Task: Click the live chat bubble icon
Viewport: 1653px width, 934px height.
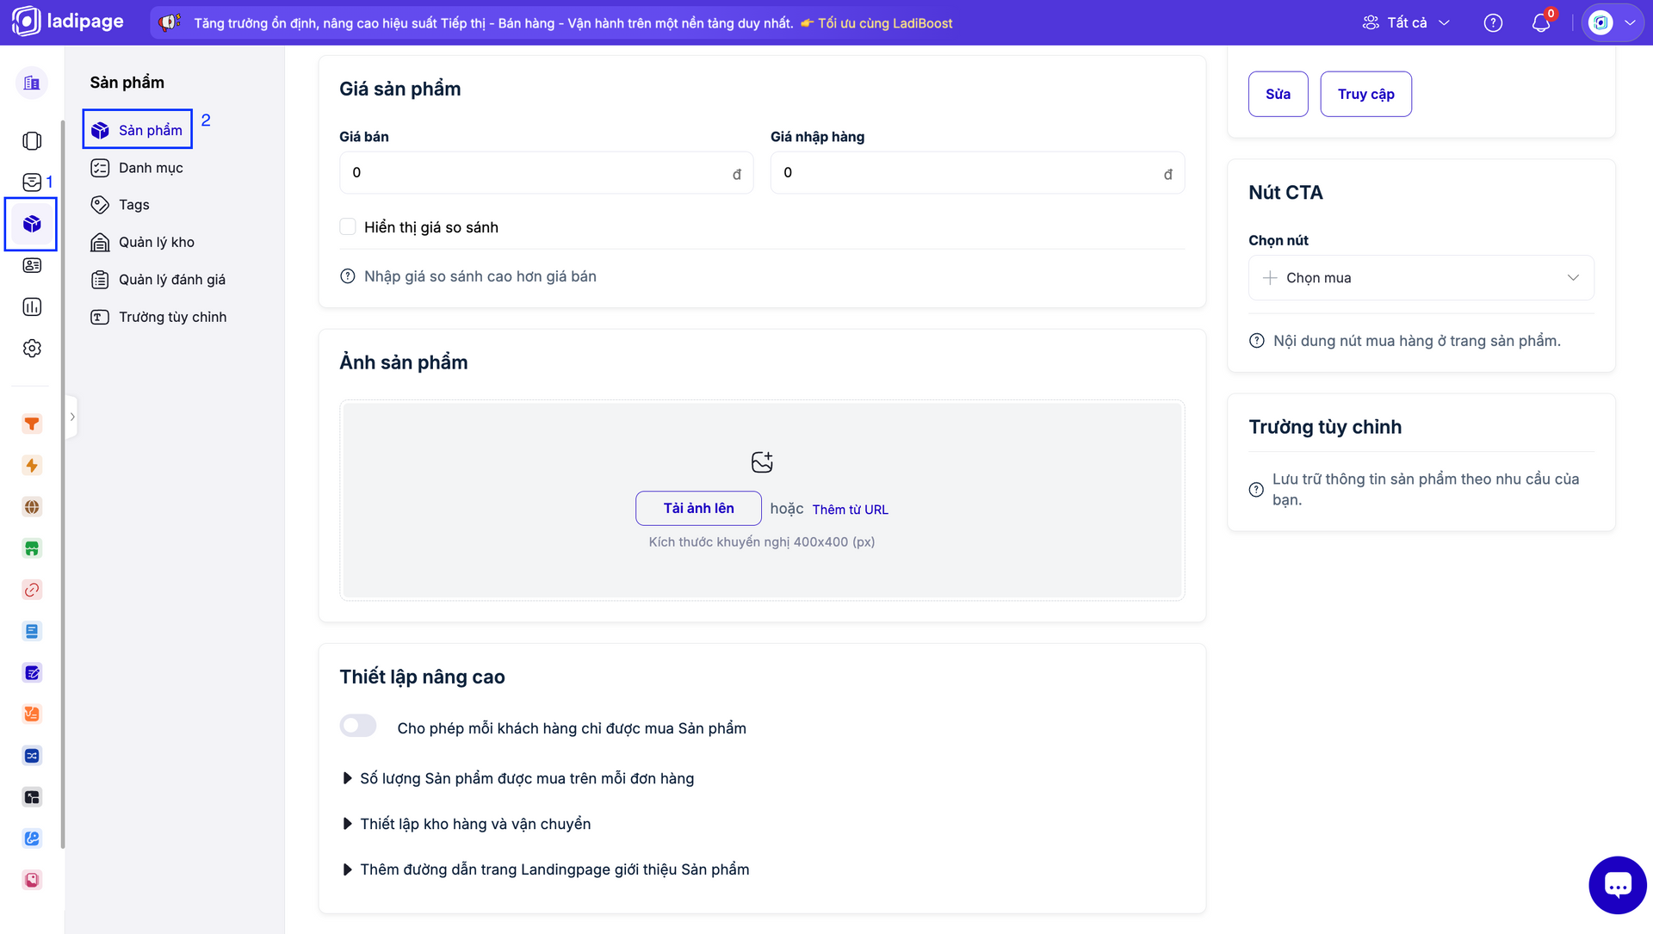Action: click(x=1617, y=885)
